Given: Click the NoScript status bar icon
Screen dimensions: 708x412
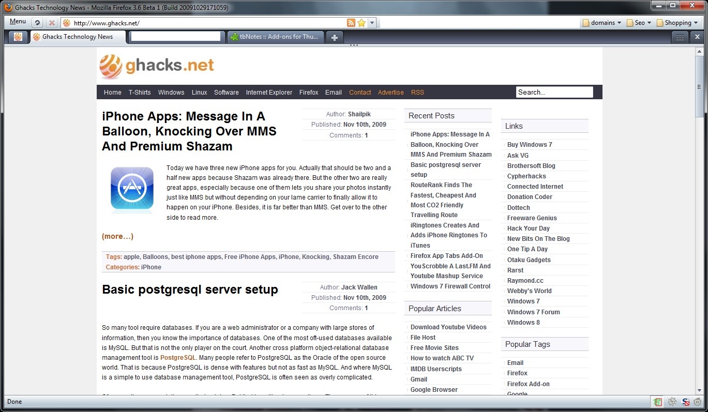Looking at the screenshot, I should pyautogui.click(x=685, y=402).
